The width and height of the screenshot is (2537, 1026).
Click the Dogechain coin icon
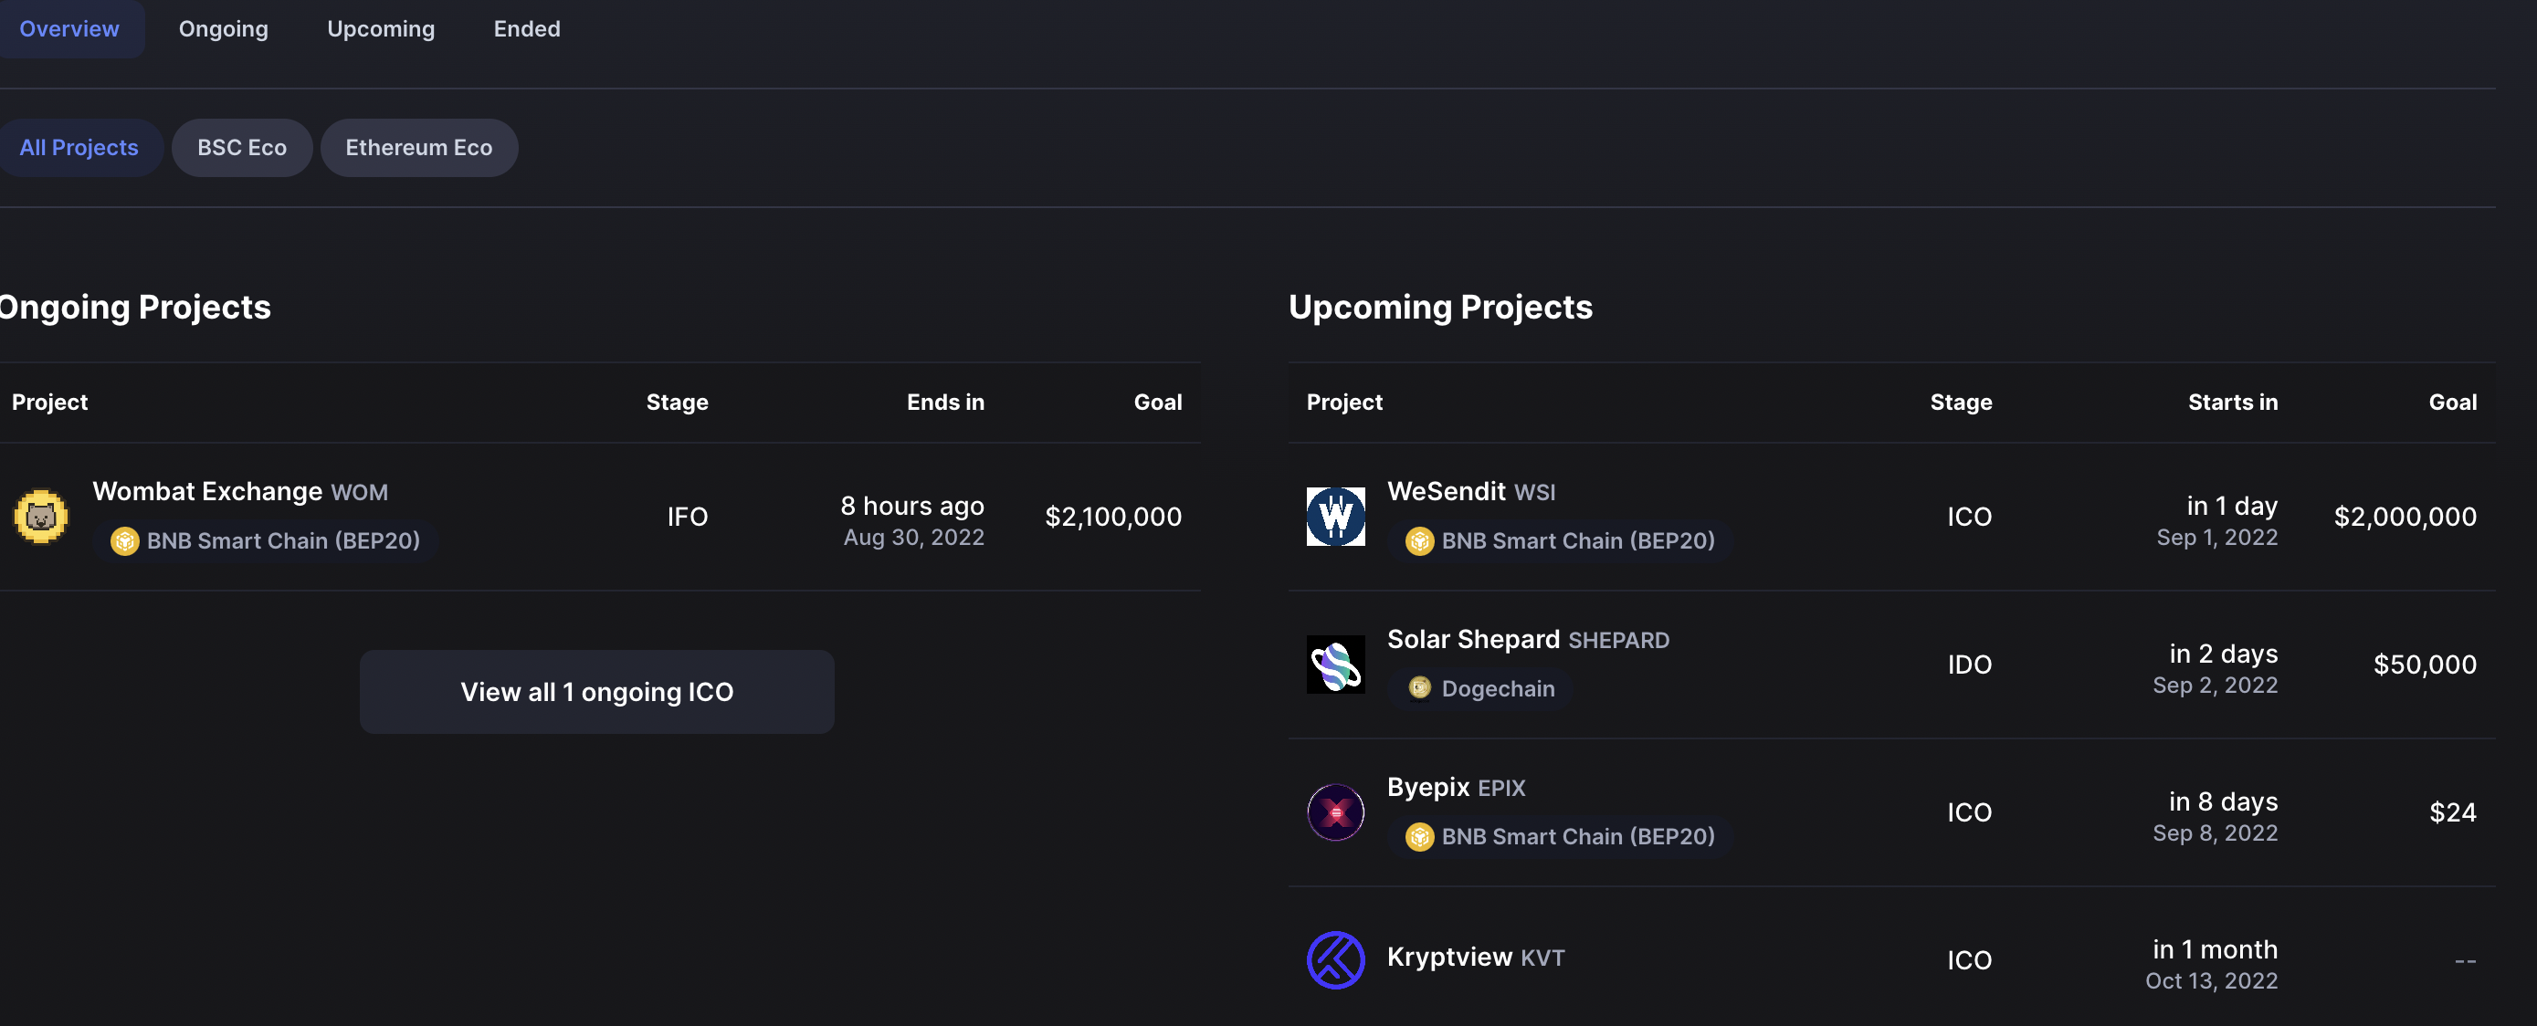coord(1419,687)
